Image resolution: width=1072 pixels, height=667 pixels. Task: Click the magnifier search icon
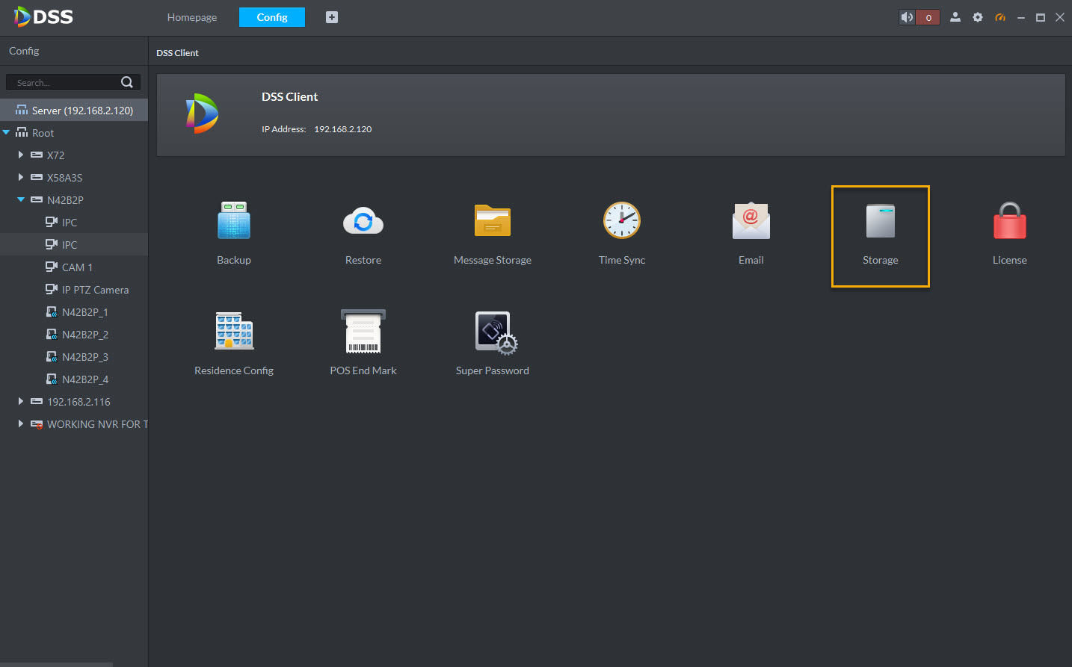(x=127, y=82)
